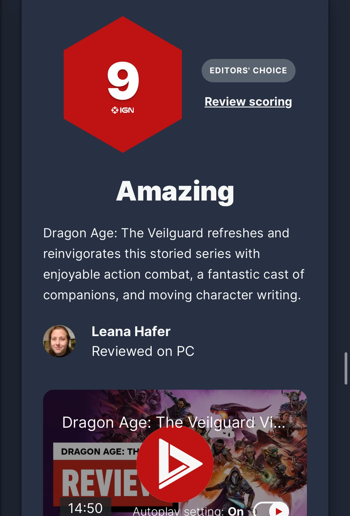
Task: Click the Autoplay setting: On label
Action: coord(188,511)
